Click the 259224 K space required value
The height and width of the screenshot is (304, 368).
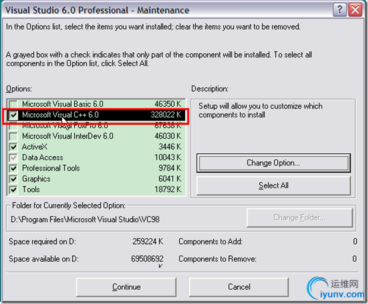[x=148, y=242]
